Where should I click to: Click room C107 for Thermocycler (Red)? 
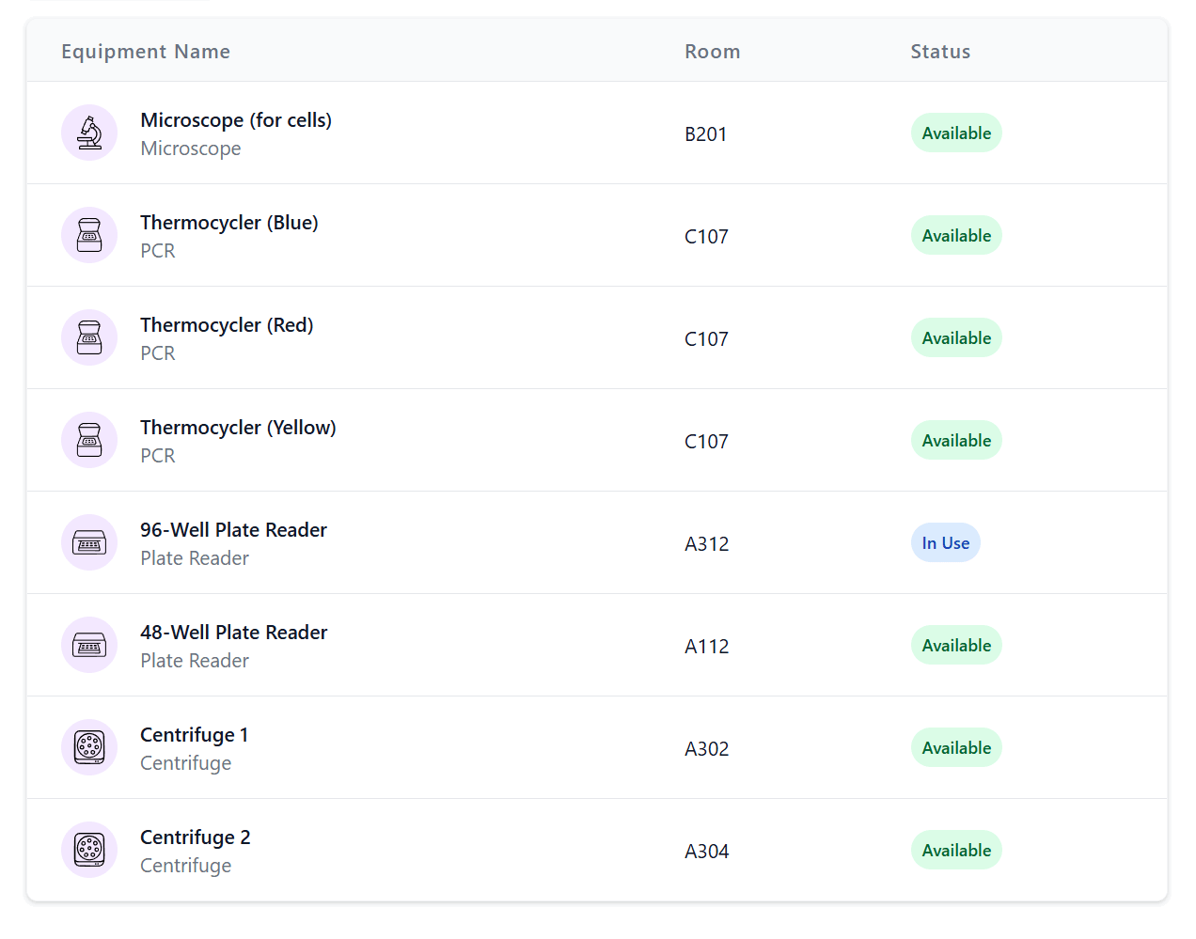click(706, 339)
